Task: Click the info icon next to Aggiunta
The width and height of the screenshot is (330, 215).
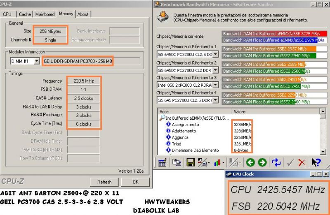Action: 168,137
